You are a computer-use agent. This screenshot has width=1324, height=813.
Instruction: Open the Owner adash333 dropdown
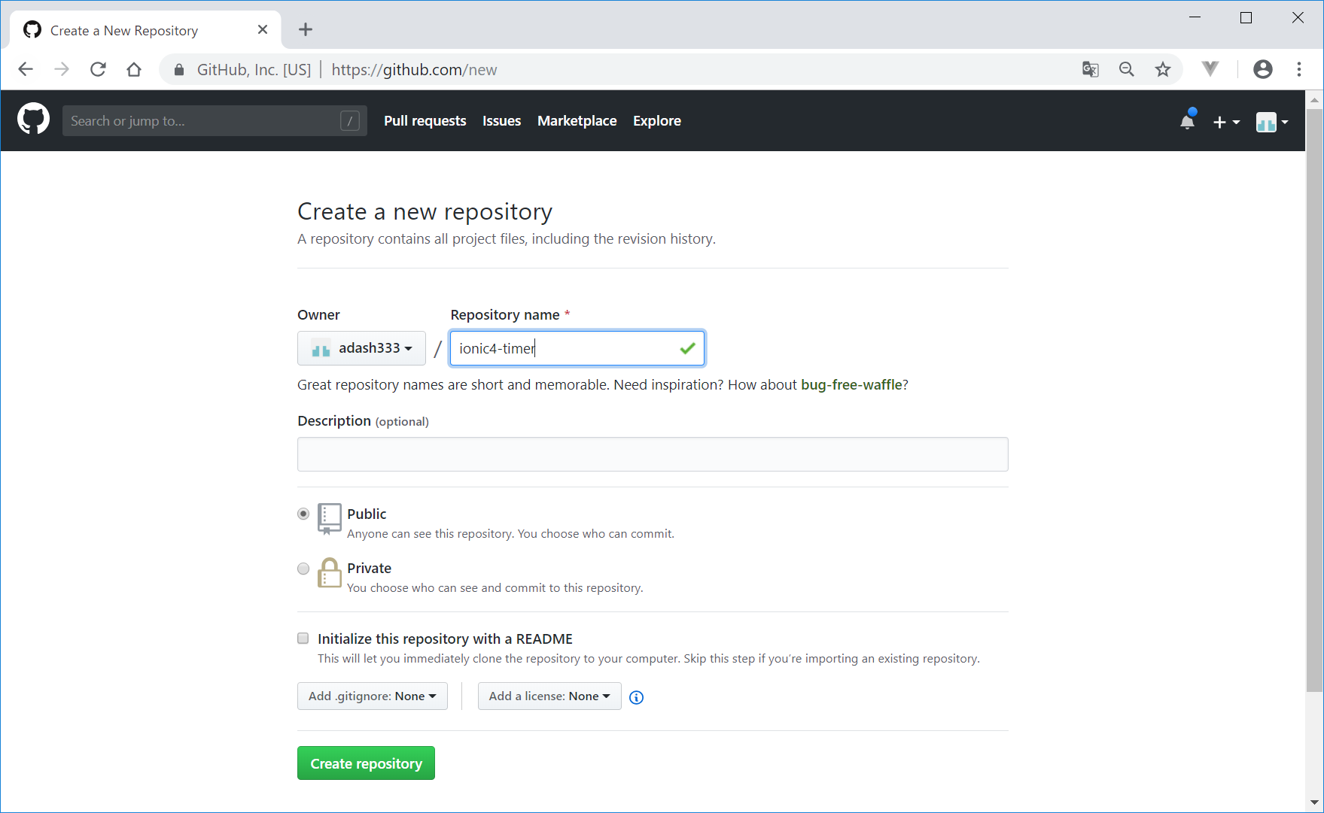pos(361,348)
